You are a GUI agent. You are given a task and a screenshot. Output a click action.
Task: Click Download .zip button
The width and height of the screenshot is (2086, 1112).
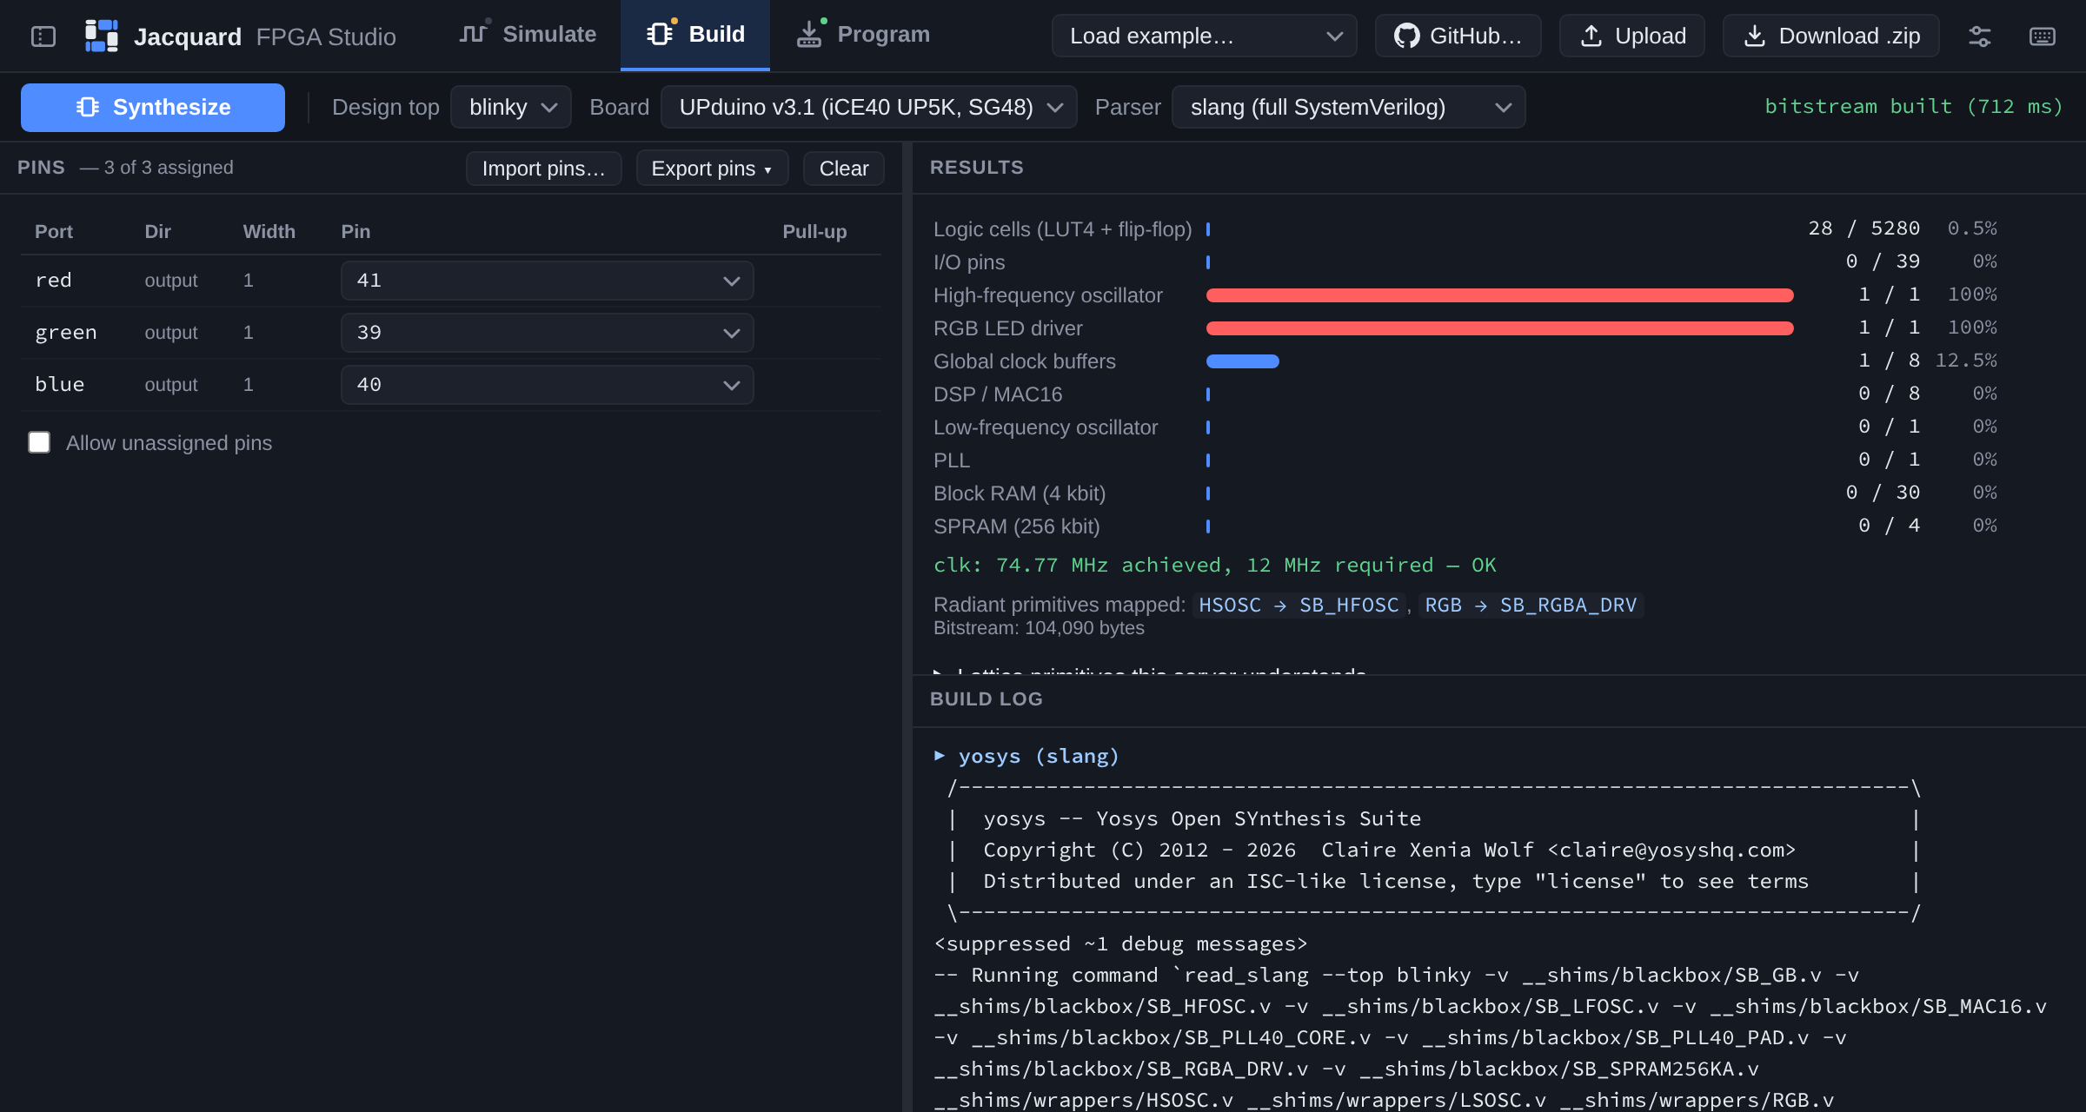click(1831, 36)
